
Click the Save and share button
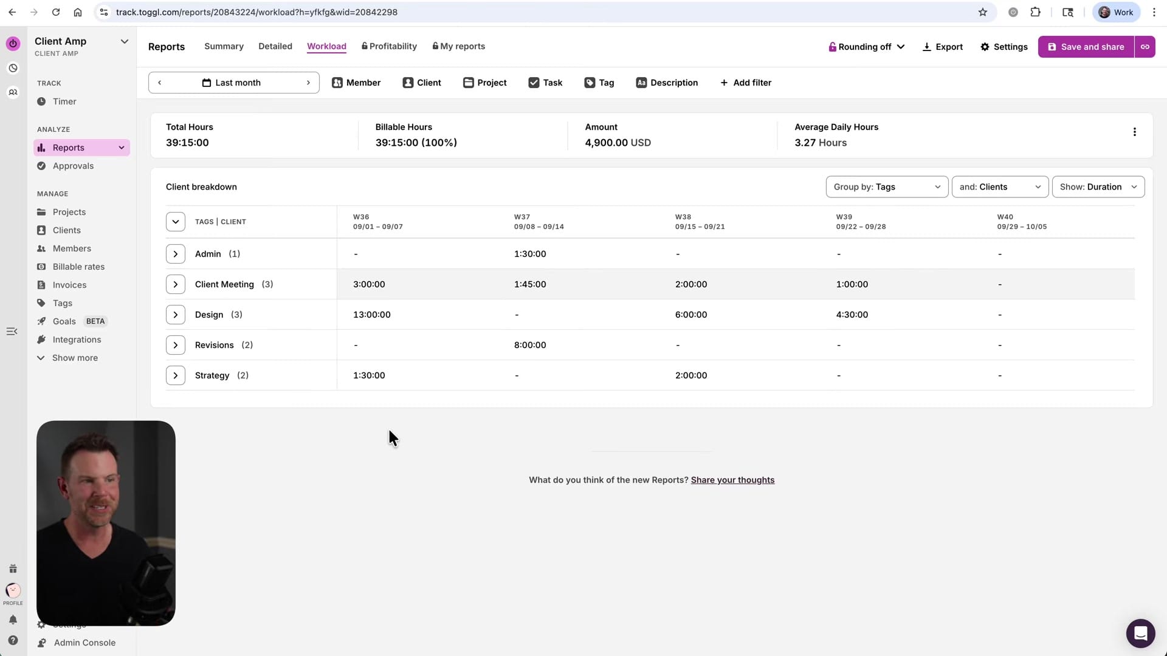(1086, 47)
